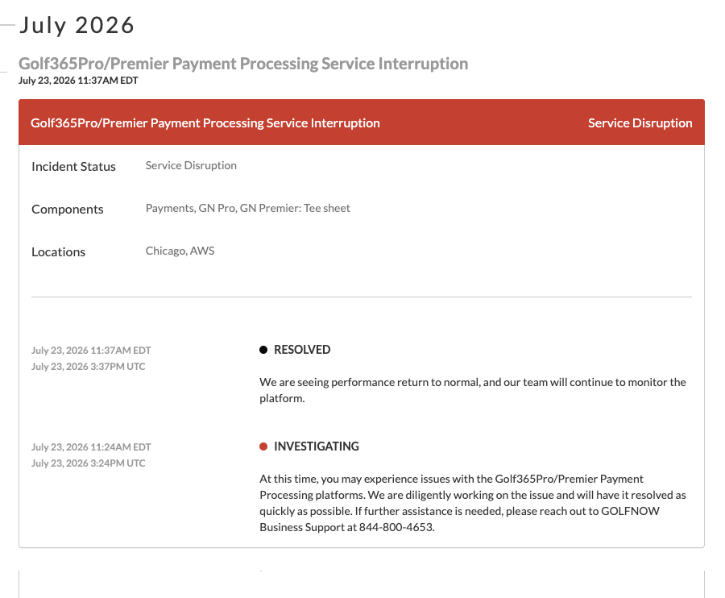Screen dimensions: 725x598
Task: Click the red dot beside INVESTIGATING
Action: tap(263, 446)
